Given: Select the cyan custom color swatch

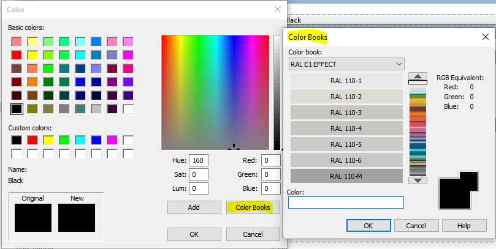Looking at the screenshot, I should [x=80, y=140].
